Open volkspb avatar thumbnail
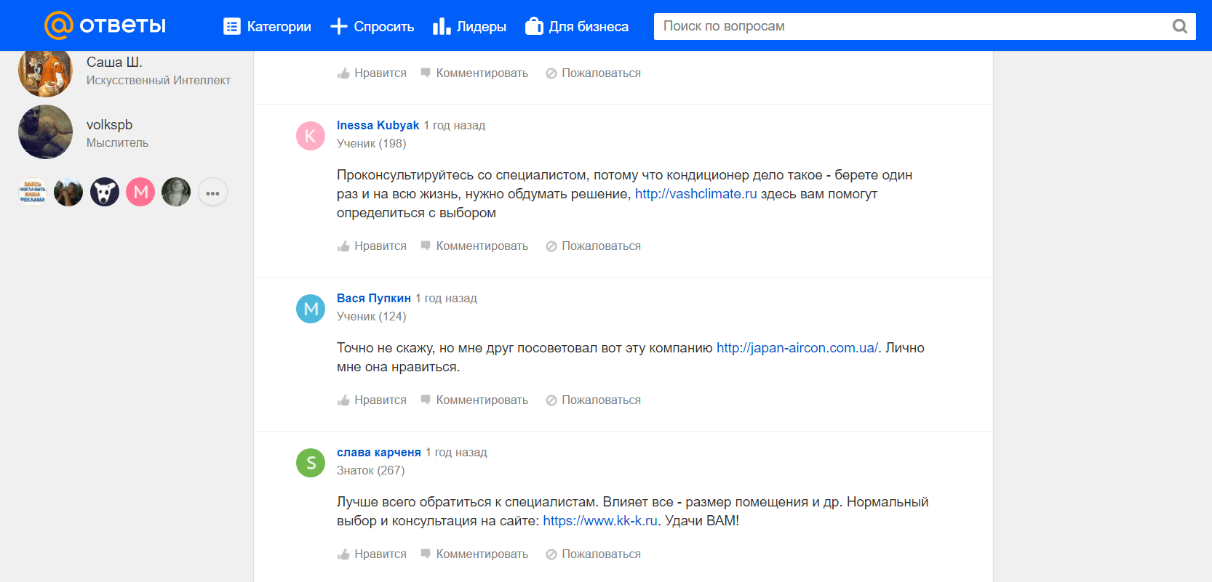Image resolution: width=1212 pixels, height=582 pixels. [45, 132]
